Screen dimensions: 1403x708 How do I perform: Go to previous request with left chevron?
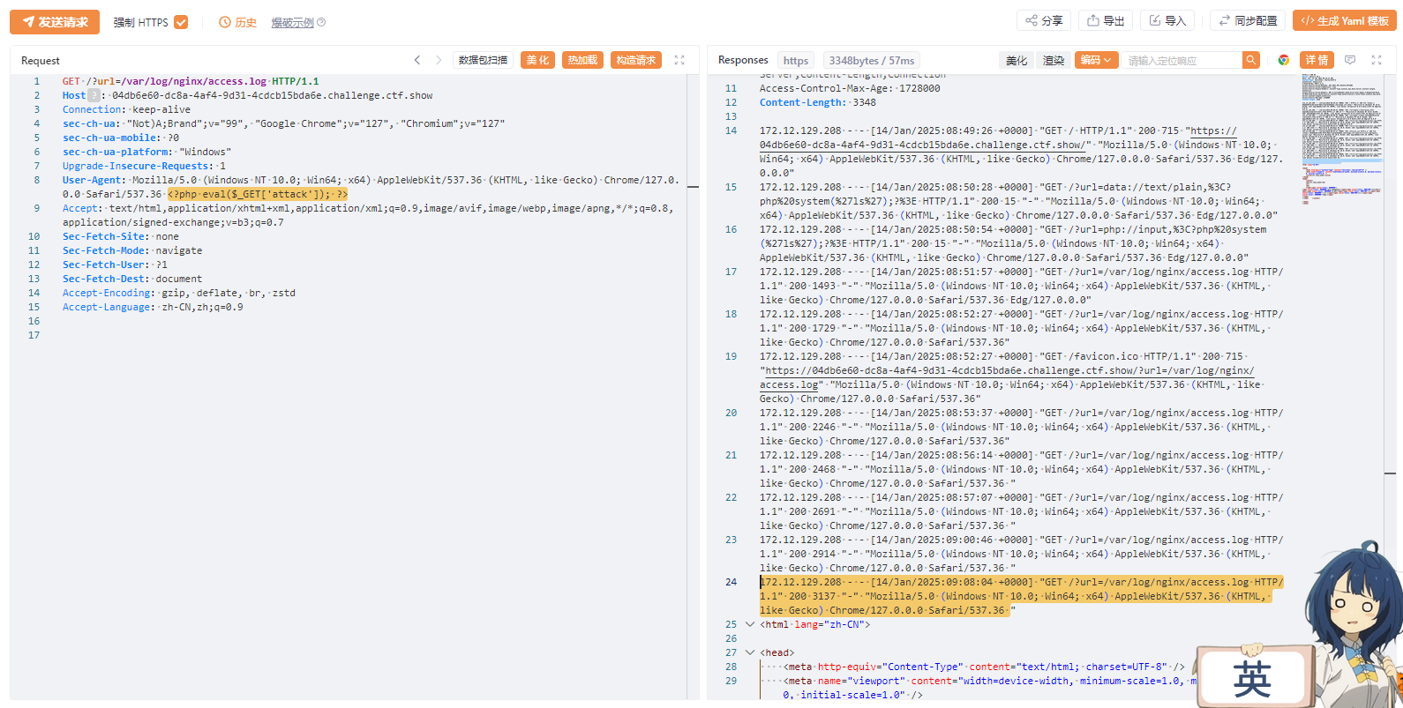tap(417, 60)
